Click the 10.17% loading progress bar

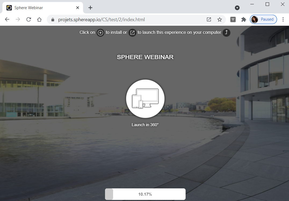(x=145, y=194)
